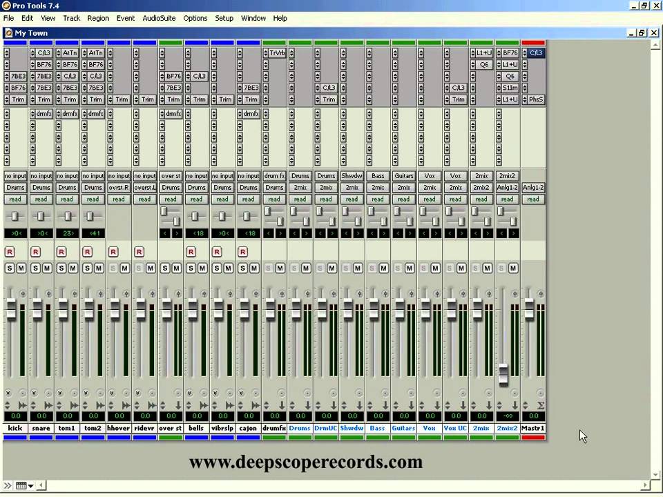
Task: Click the Pro Tools icon in title bar
Action: [x=6, y=6]
